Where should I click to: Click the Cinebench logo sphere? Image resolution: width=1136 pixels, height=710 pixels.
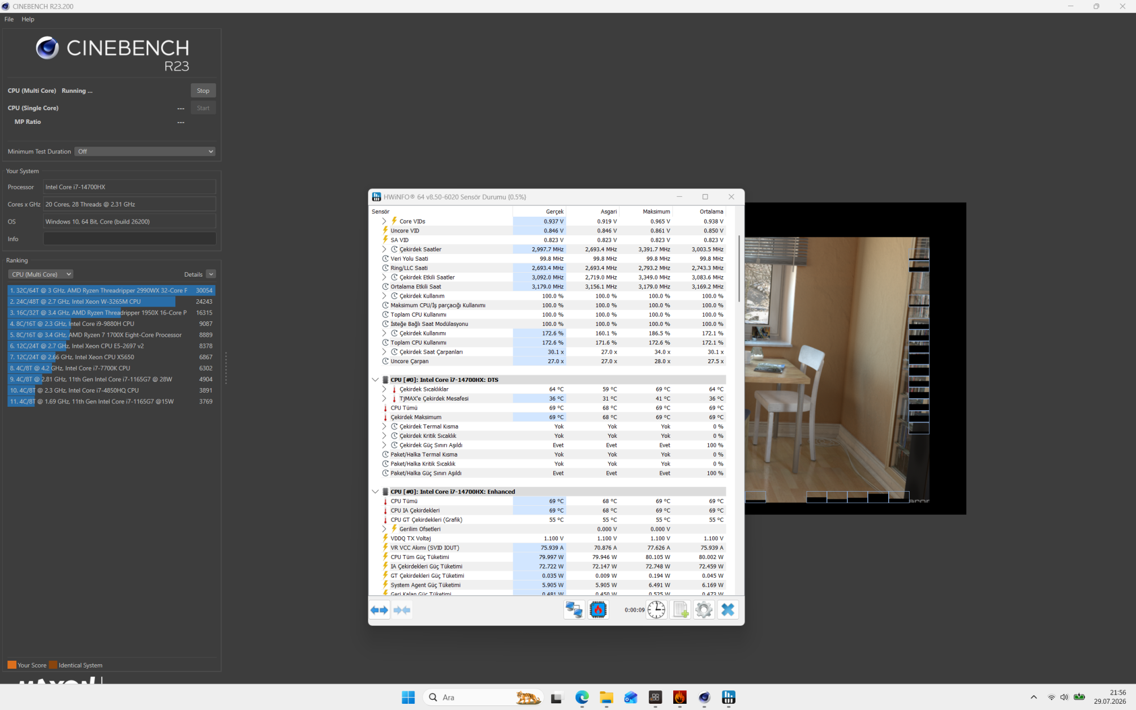48,48
